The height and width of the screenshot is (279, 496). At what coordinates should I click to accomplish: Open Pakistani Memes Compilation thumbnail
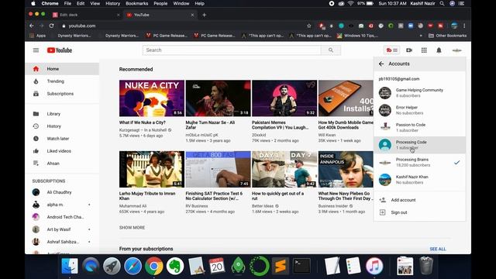tap(284, 98)
